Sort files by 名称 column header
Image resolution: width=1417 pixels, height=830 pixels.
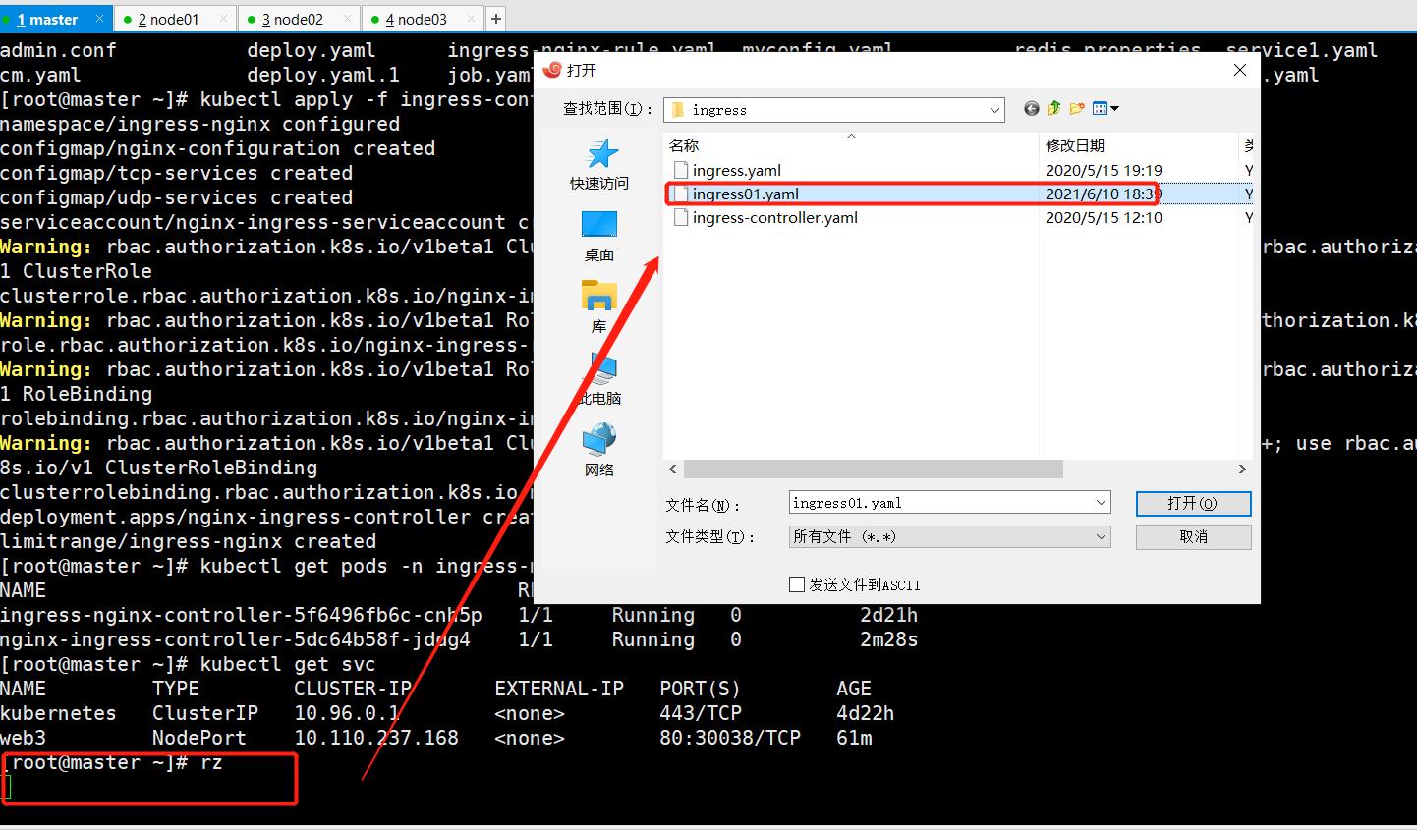(x=851, y=145)
